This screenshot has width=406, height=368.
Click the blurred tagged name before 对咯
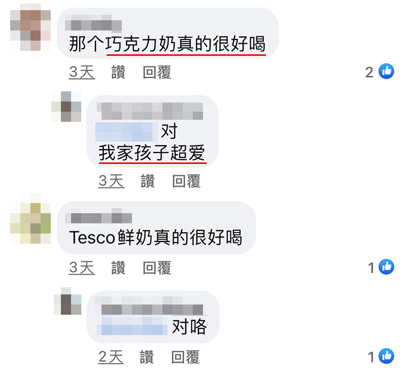tap(132, 326)
